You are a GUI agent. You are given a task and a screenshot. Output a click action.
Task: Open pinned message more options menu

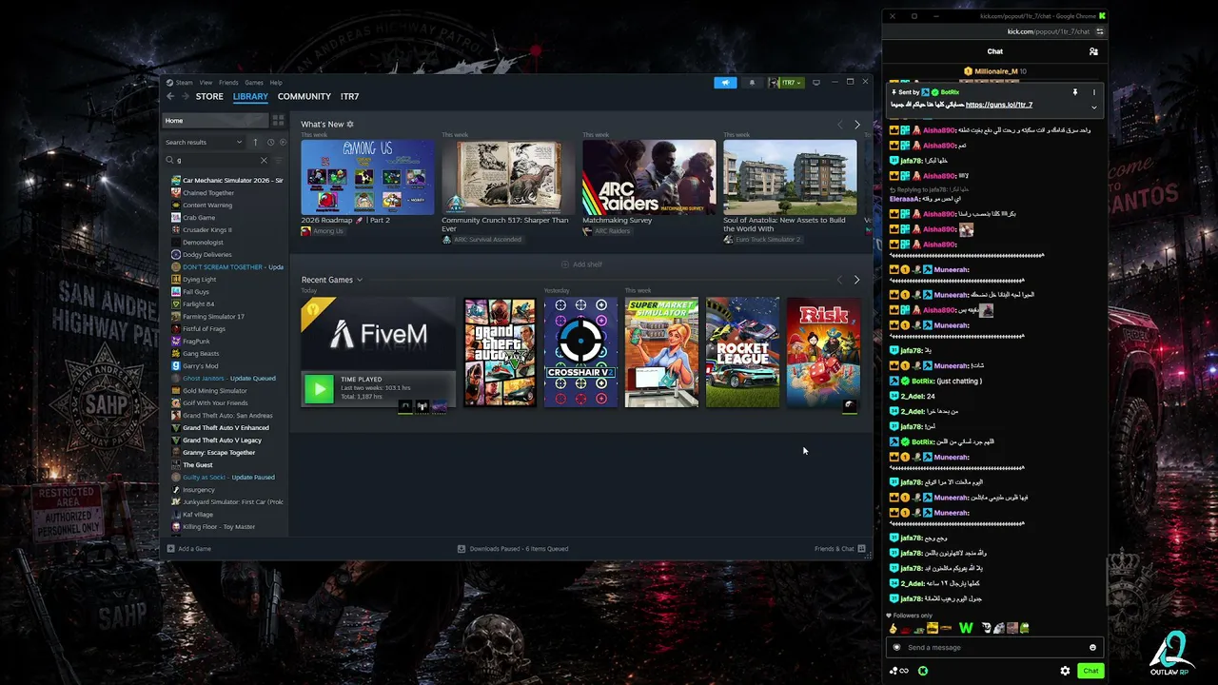[1094, 92]
